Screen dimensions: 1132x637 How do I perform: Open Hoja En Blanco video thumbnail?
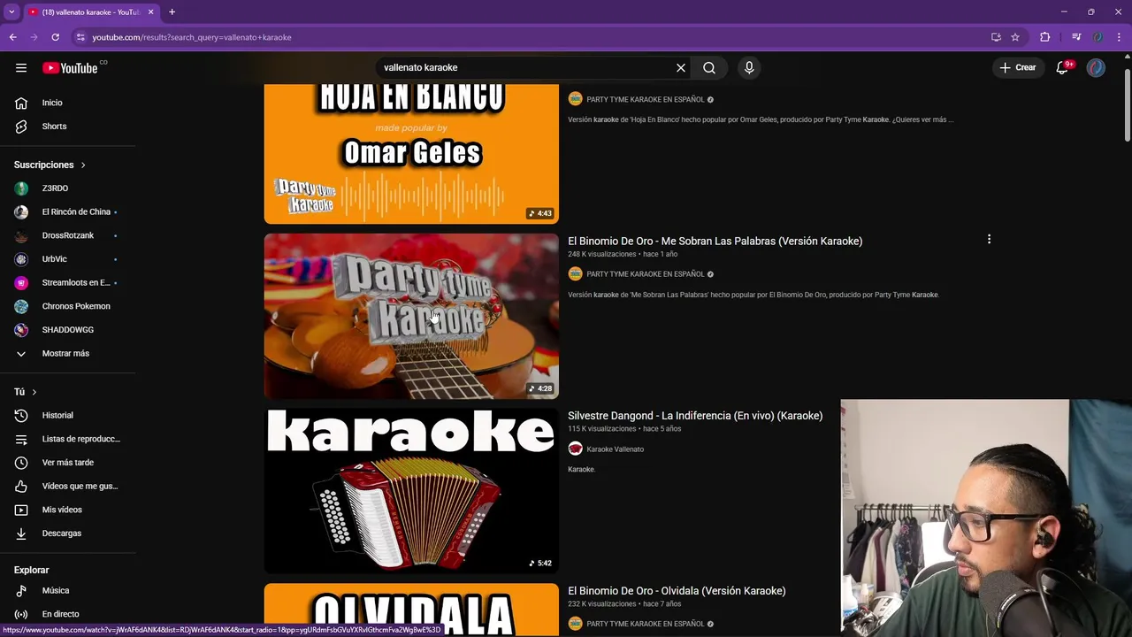click(411, 154)
